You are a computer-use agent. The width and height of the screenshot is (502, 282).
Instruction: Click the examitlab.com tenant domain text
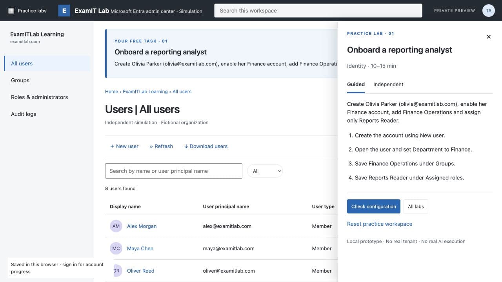[x=25, y=42]
